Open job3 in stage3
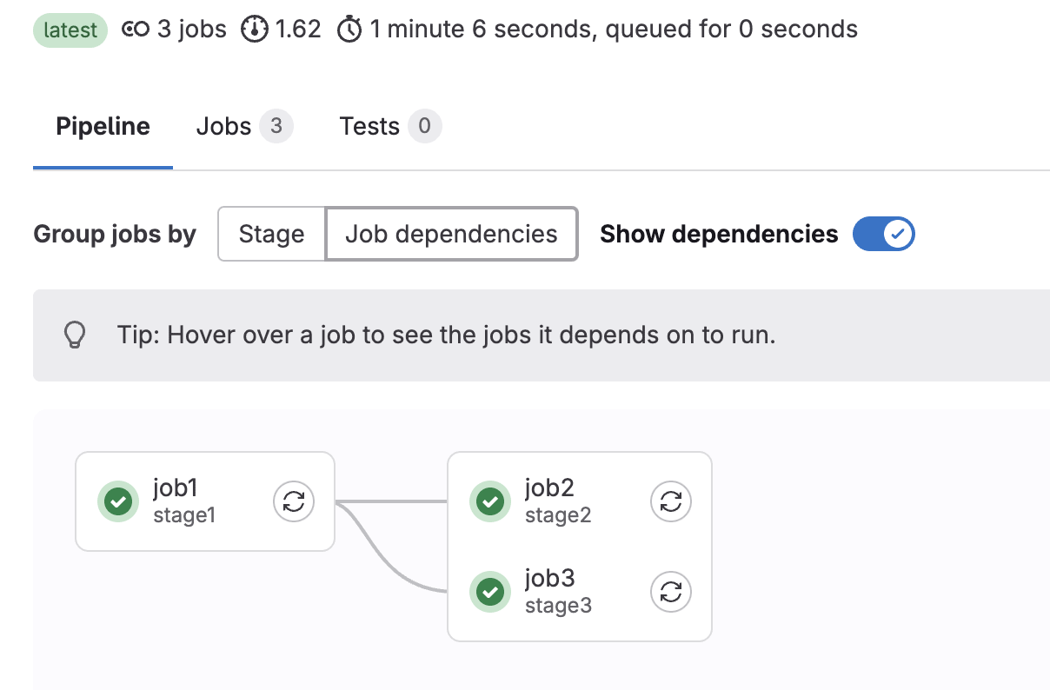 point(549,579)
